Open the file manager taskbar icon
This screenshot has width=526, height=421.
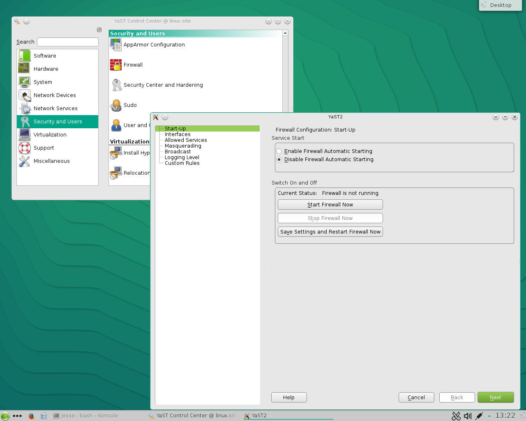pos(44,416)
